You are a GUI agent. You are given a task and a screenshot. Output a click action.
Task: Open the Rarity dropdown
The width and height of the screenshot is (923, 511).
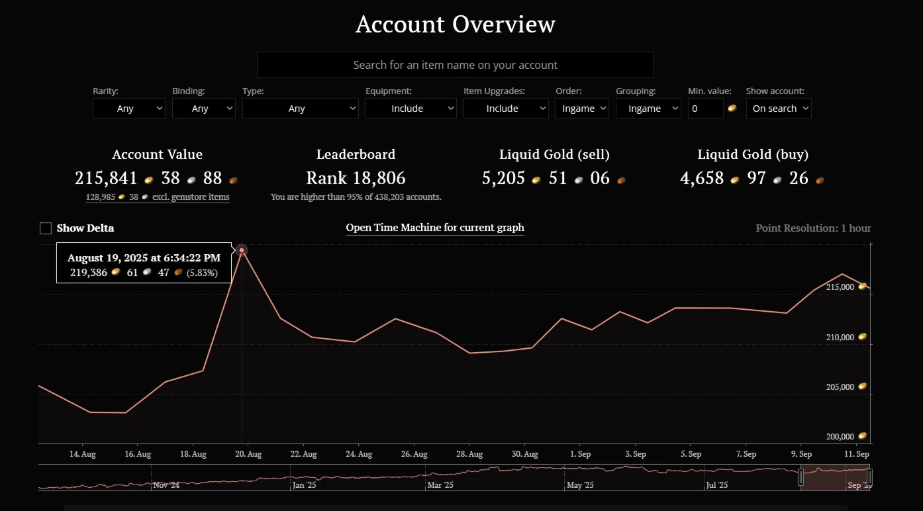pos(128,109)
